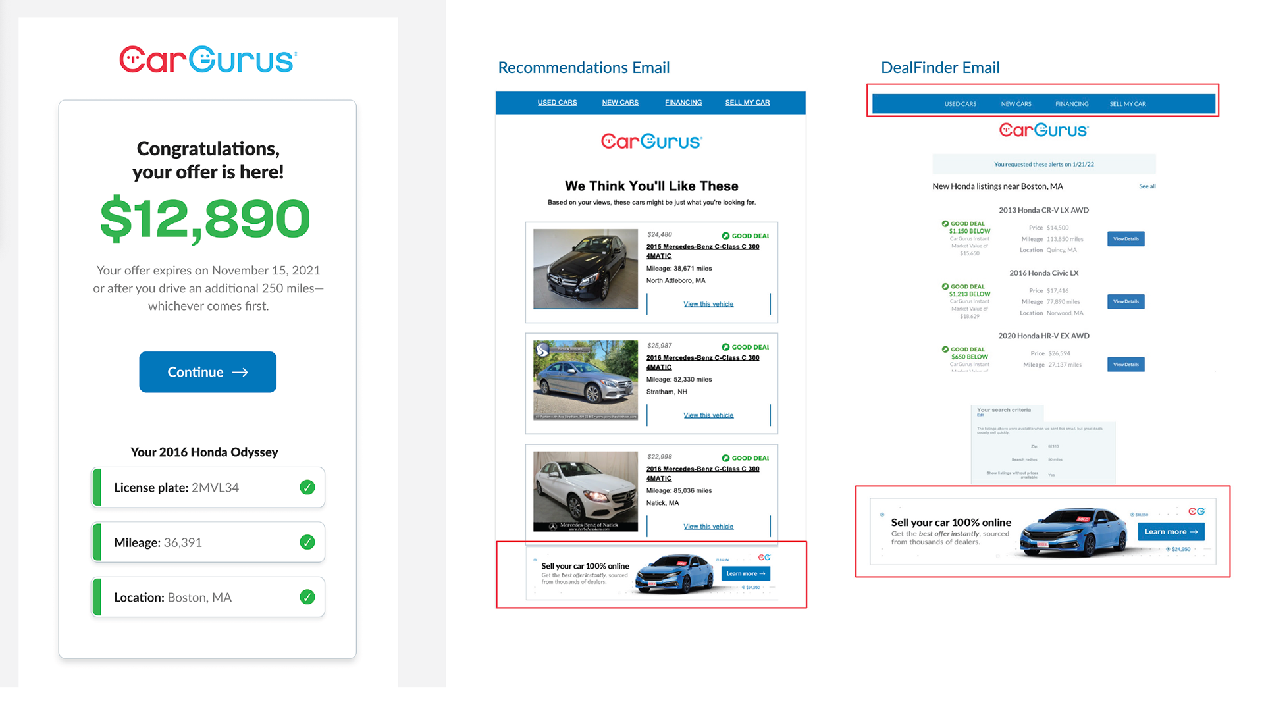The image size is (1264, 703).
Task: Open SELL MY CAR in DealFinder Email nav
Action: [x=1128, y=104]
